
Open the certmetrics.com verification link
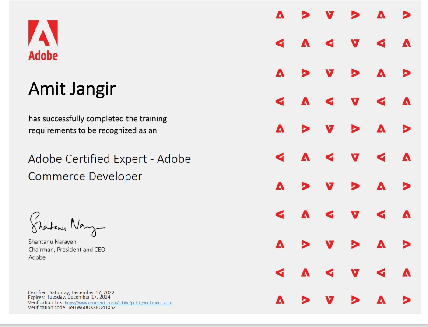point(118,303)
